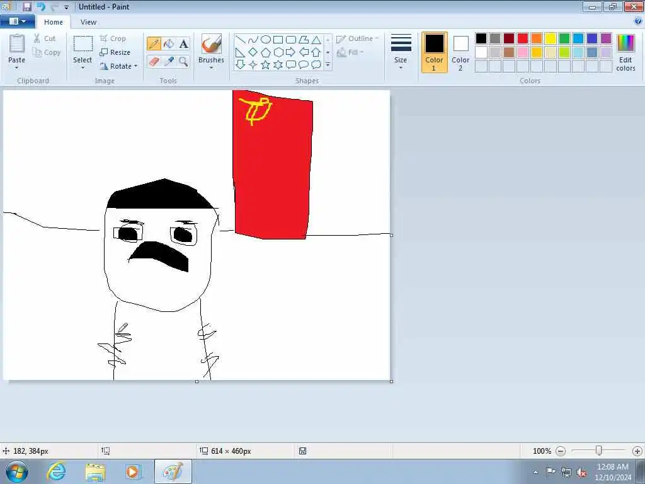Open the Size line thickness dropdown
The image size is (645, 484).
click(x=401, y=52)
